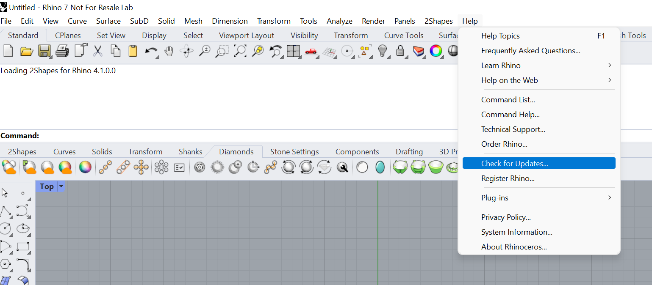Screen dimensions: 652x285
Task: Click the Save file floppy disk icon
Action: (x=44, y=51)
